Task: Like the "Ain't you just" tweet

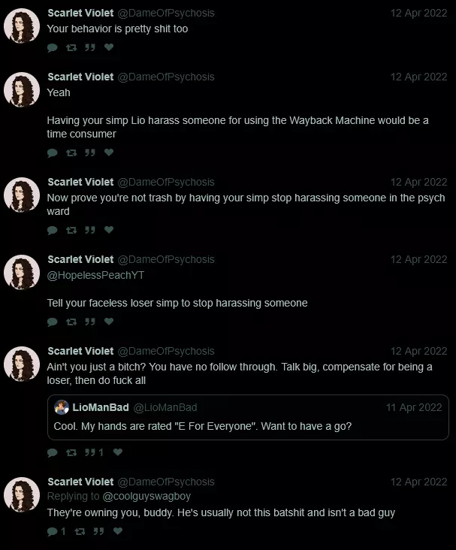Action: point(117,452)
